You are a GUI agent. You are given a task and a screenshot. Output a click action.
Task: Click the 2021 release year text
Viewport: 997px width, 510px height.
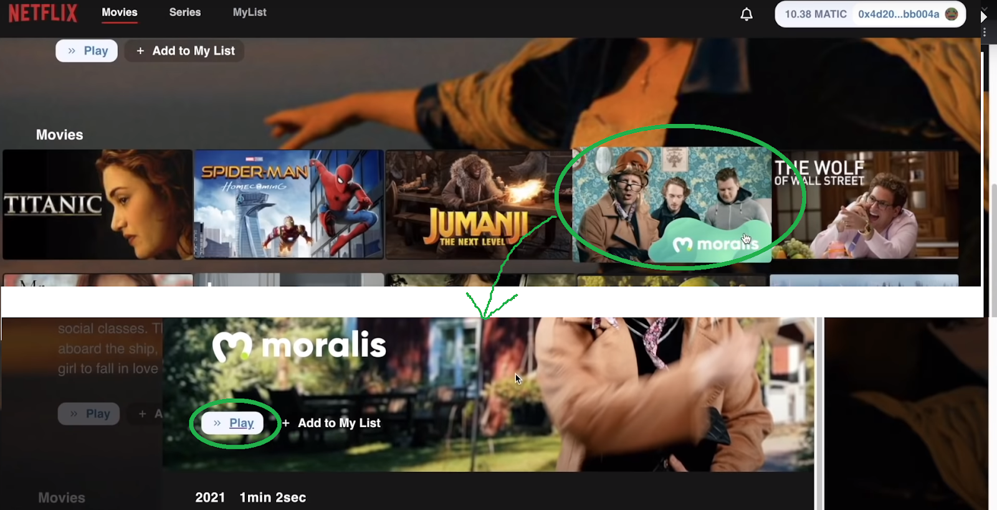[210, 498]
